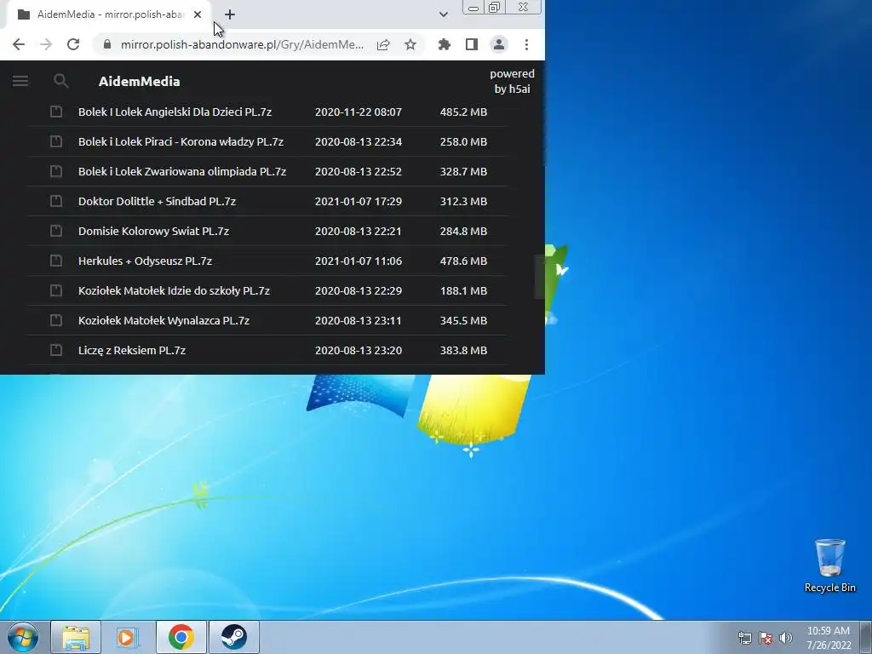Click the date 2021-01-07 11:06

coord(359,261)
